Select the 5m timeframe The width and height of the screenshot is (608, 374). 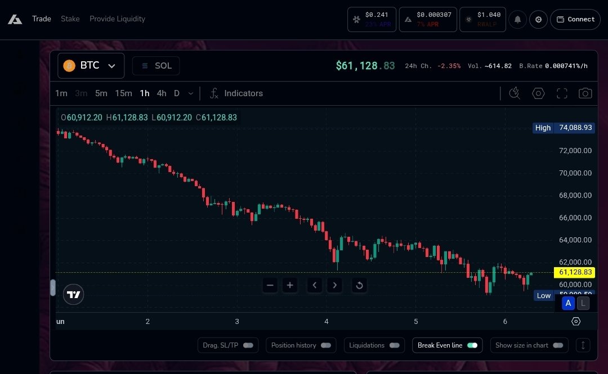[101, 93]
